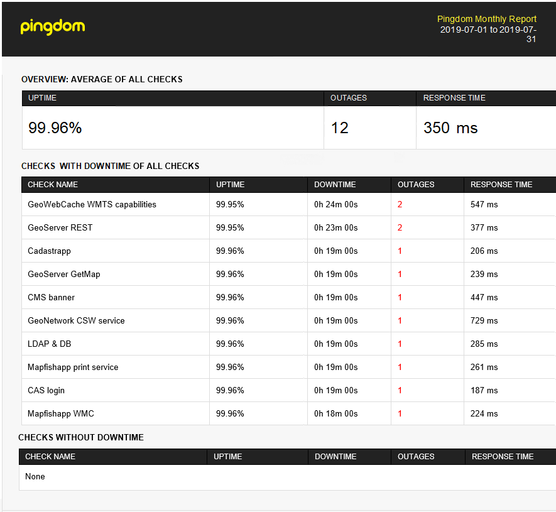Viewport: 556px width, 512px height.
Task: Click RESPONSE TIME header in without downtime table
Action: 503,456
